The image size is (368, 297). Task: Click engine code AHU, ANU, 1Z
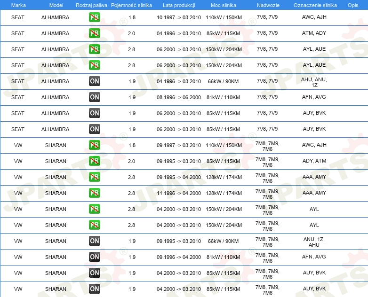[314, 82]
